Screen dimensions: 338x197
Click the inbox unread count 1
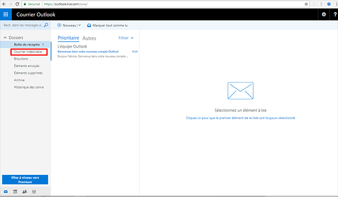(x=43, y=45)
